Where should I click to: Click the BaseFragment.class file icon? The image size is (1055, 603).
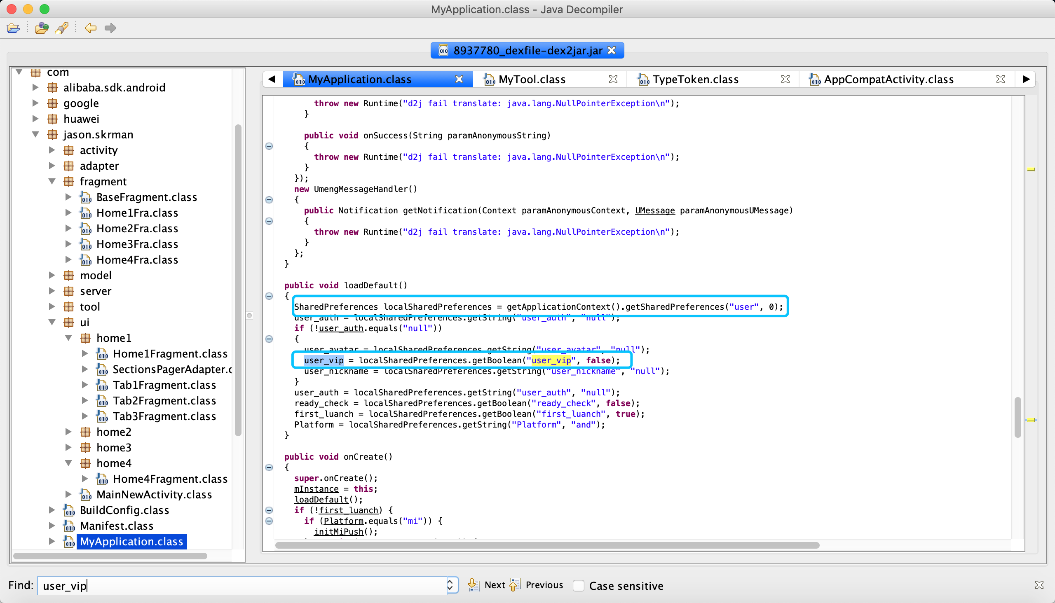pyautogui.click(x=85, y=198)
